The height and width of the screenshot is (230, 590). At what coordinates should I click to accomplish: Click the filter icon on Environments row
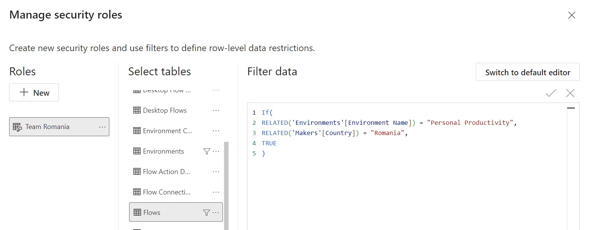tap(207, 151)
